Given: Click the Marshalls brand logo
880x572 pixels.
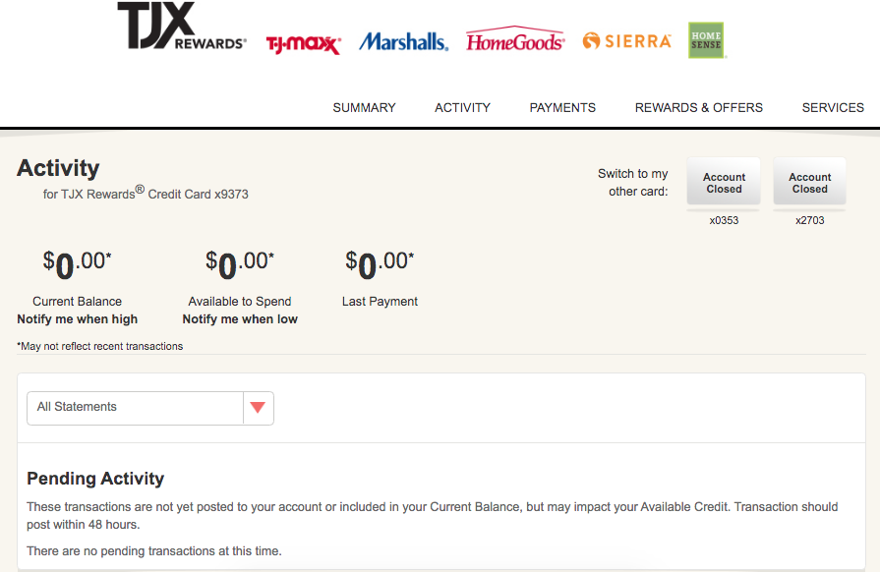Looking at the screenshot, I should (x=403, y=41).
